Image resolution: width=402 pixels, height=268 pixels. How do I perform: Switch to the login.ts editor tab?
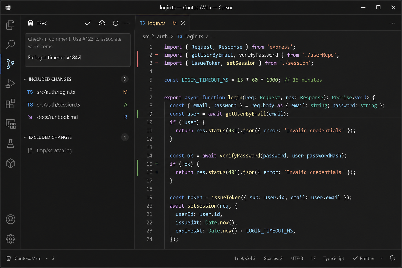162,23
